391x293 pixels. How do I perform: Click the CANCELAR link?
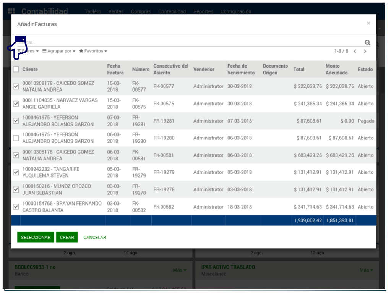click(x=95, y=238)
